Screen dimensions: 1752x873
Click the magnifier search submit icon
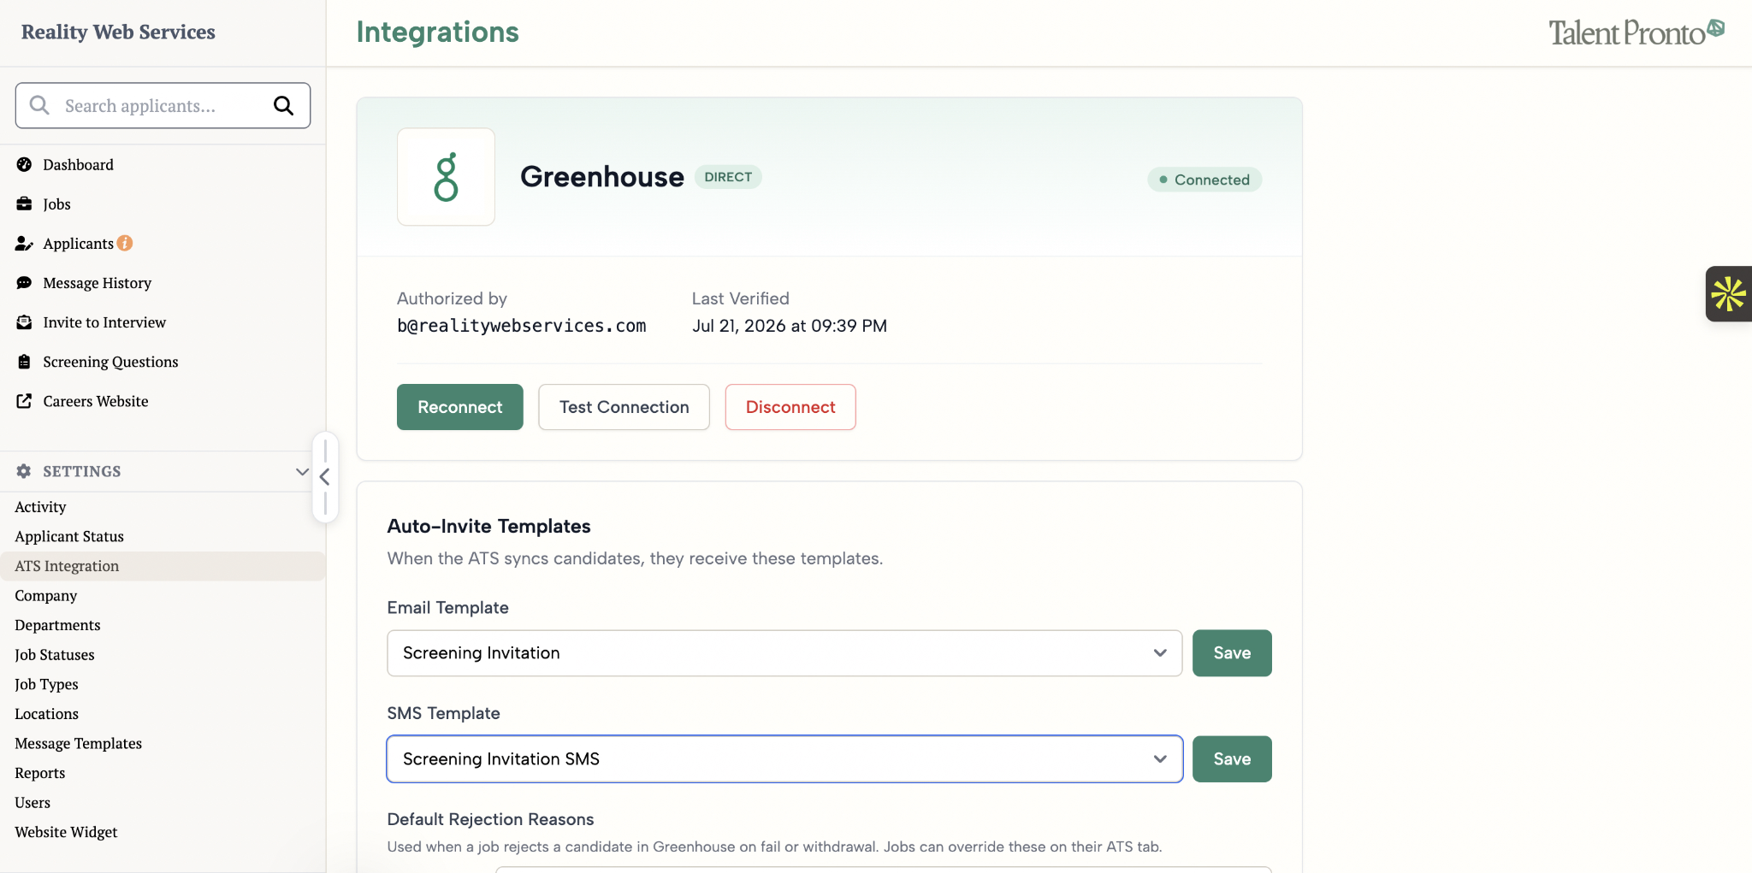coord(283,105)
